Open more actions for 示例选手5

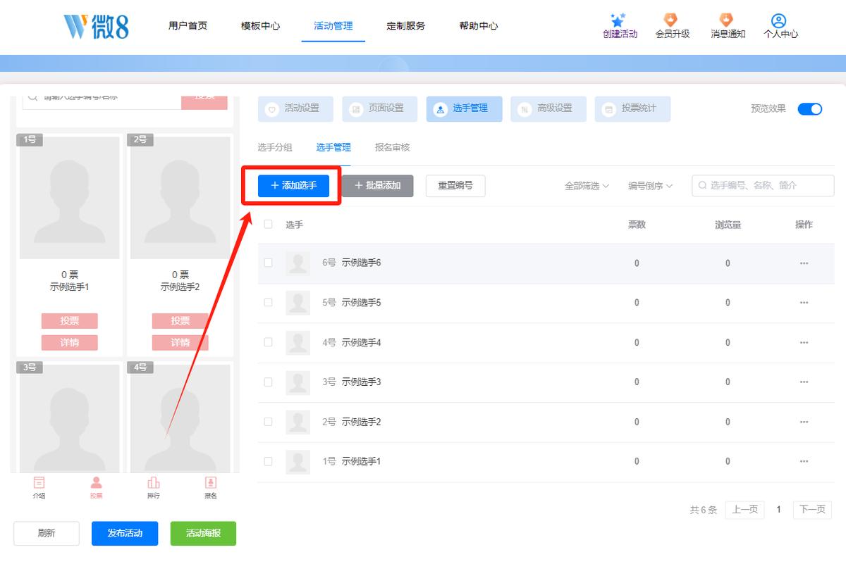tap(804, 303)
